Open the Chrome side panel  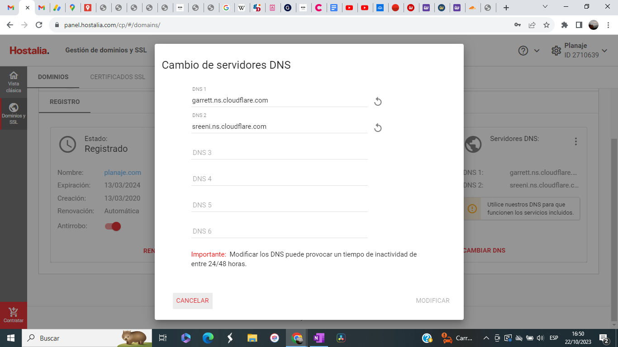pyautogui.click(x=579, y=25)
